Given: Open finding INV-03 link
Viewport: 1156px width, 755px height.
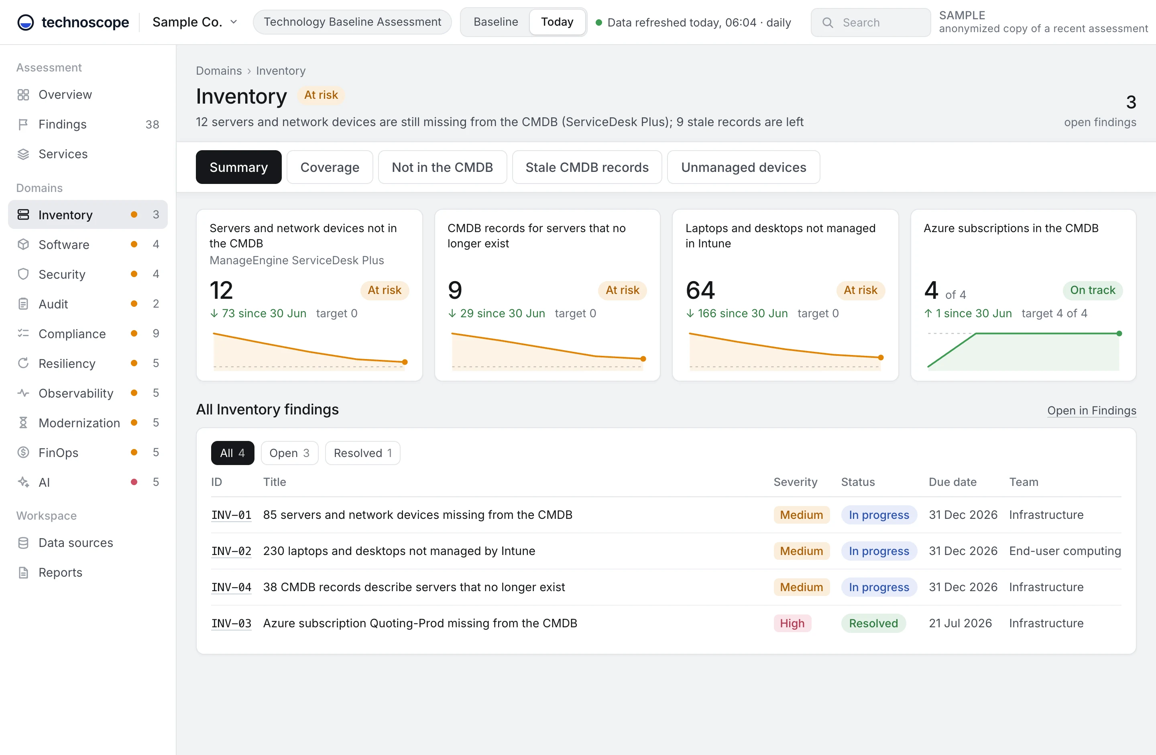Looking at the screenshot, I should [231, 623].
